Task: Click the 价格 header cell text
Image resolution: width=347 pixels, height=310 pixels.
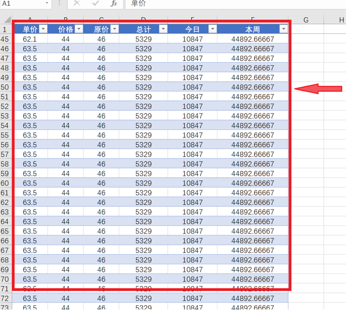Action: 65,29
